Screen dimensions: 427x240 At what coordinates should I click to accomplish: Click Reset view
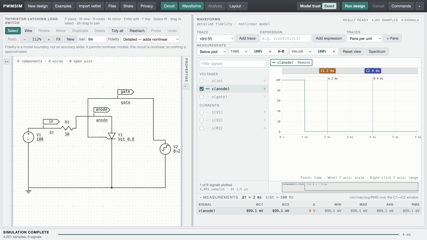[x=352, y=51]
